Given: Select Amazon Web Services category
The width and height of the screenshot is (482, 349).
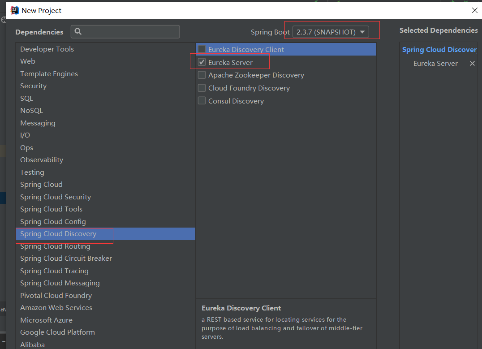Looking at the screenshot, I should pyautogui.click(x=105, y=308).
